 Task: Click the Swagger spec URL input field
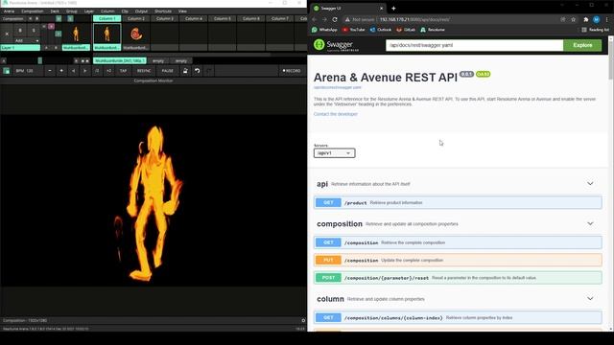click(474, 45)
